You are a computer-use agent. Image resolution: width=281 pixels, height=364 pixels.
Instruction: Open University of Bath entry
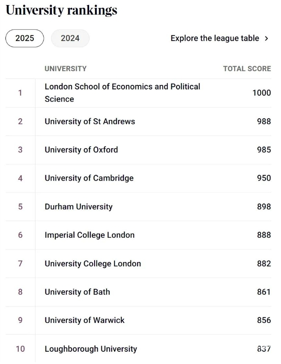(x=77, y=292)
